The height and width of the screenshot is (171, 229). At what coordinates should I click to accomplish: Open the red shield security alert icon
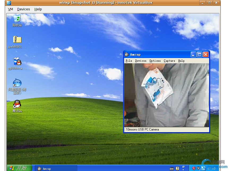[x=194, y=168]
